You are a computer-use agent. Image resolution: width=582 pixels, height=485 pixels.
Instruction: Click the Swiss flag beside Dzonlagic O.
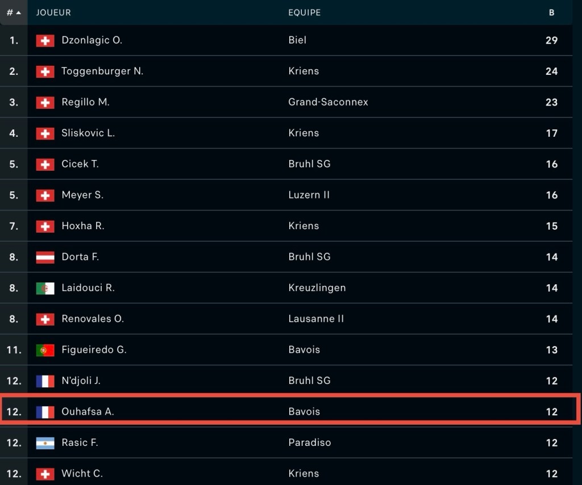point(45,40)
